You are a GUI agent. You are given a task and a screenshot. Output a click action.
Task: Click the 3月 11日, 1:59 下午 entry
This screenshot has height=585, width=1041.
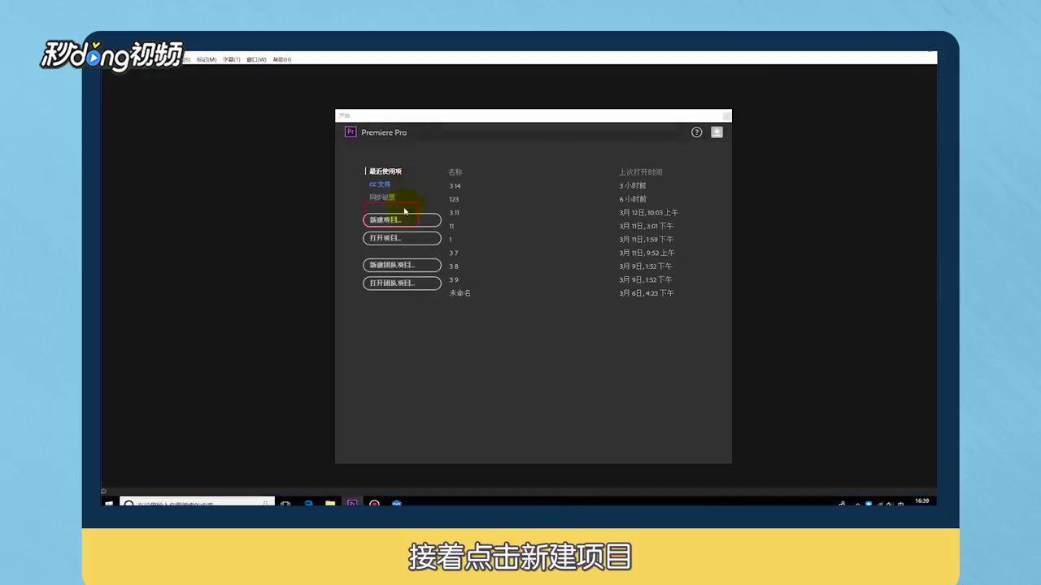647,240
